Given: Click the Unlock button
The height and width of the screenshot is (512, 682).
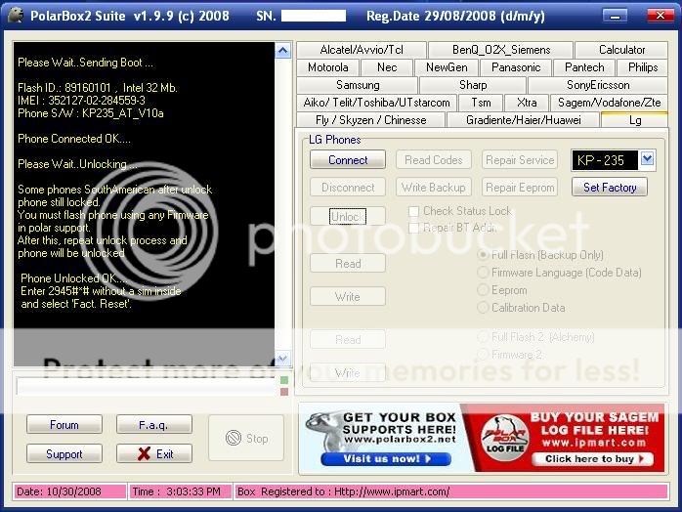Looking at the screenshot, I should pos(348,216).
